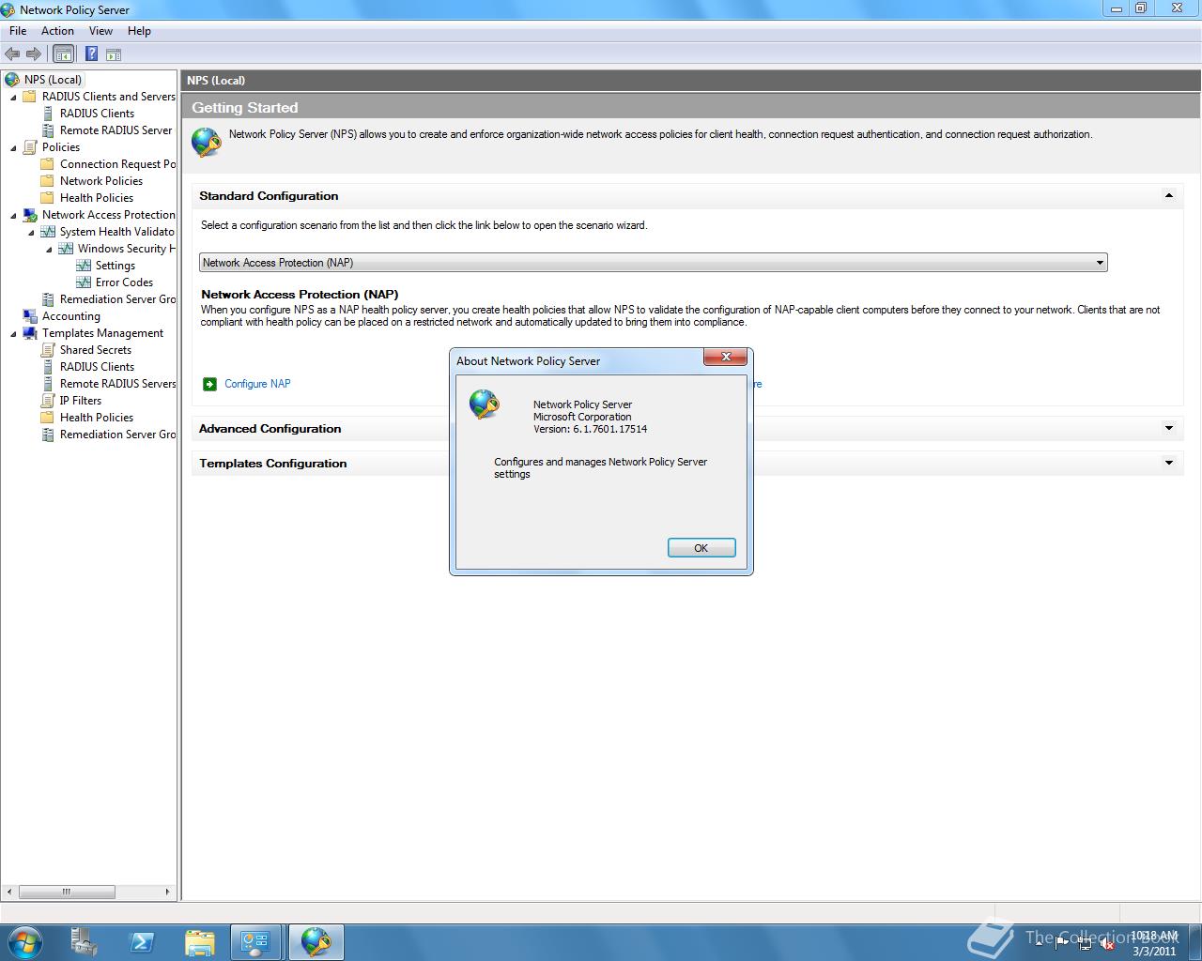Open Help via the question mark toolbar icon
Screen dimensions: 1202x961
point(91,54)
